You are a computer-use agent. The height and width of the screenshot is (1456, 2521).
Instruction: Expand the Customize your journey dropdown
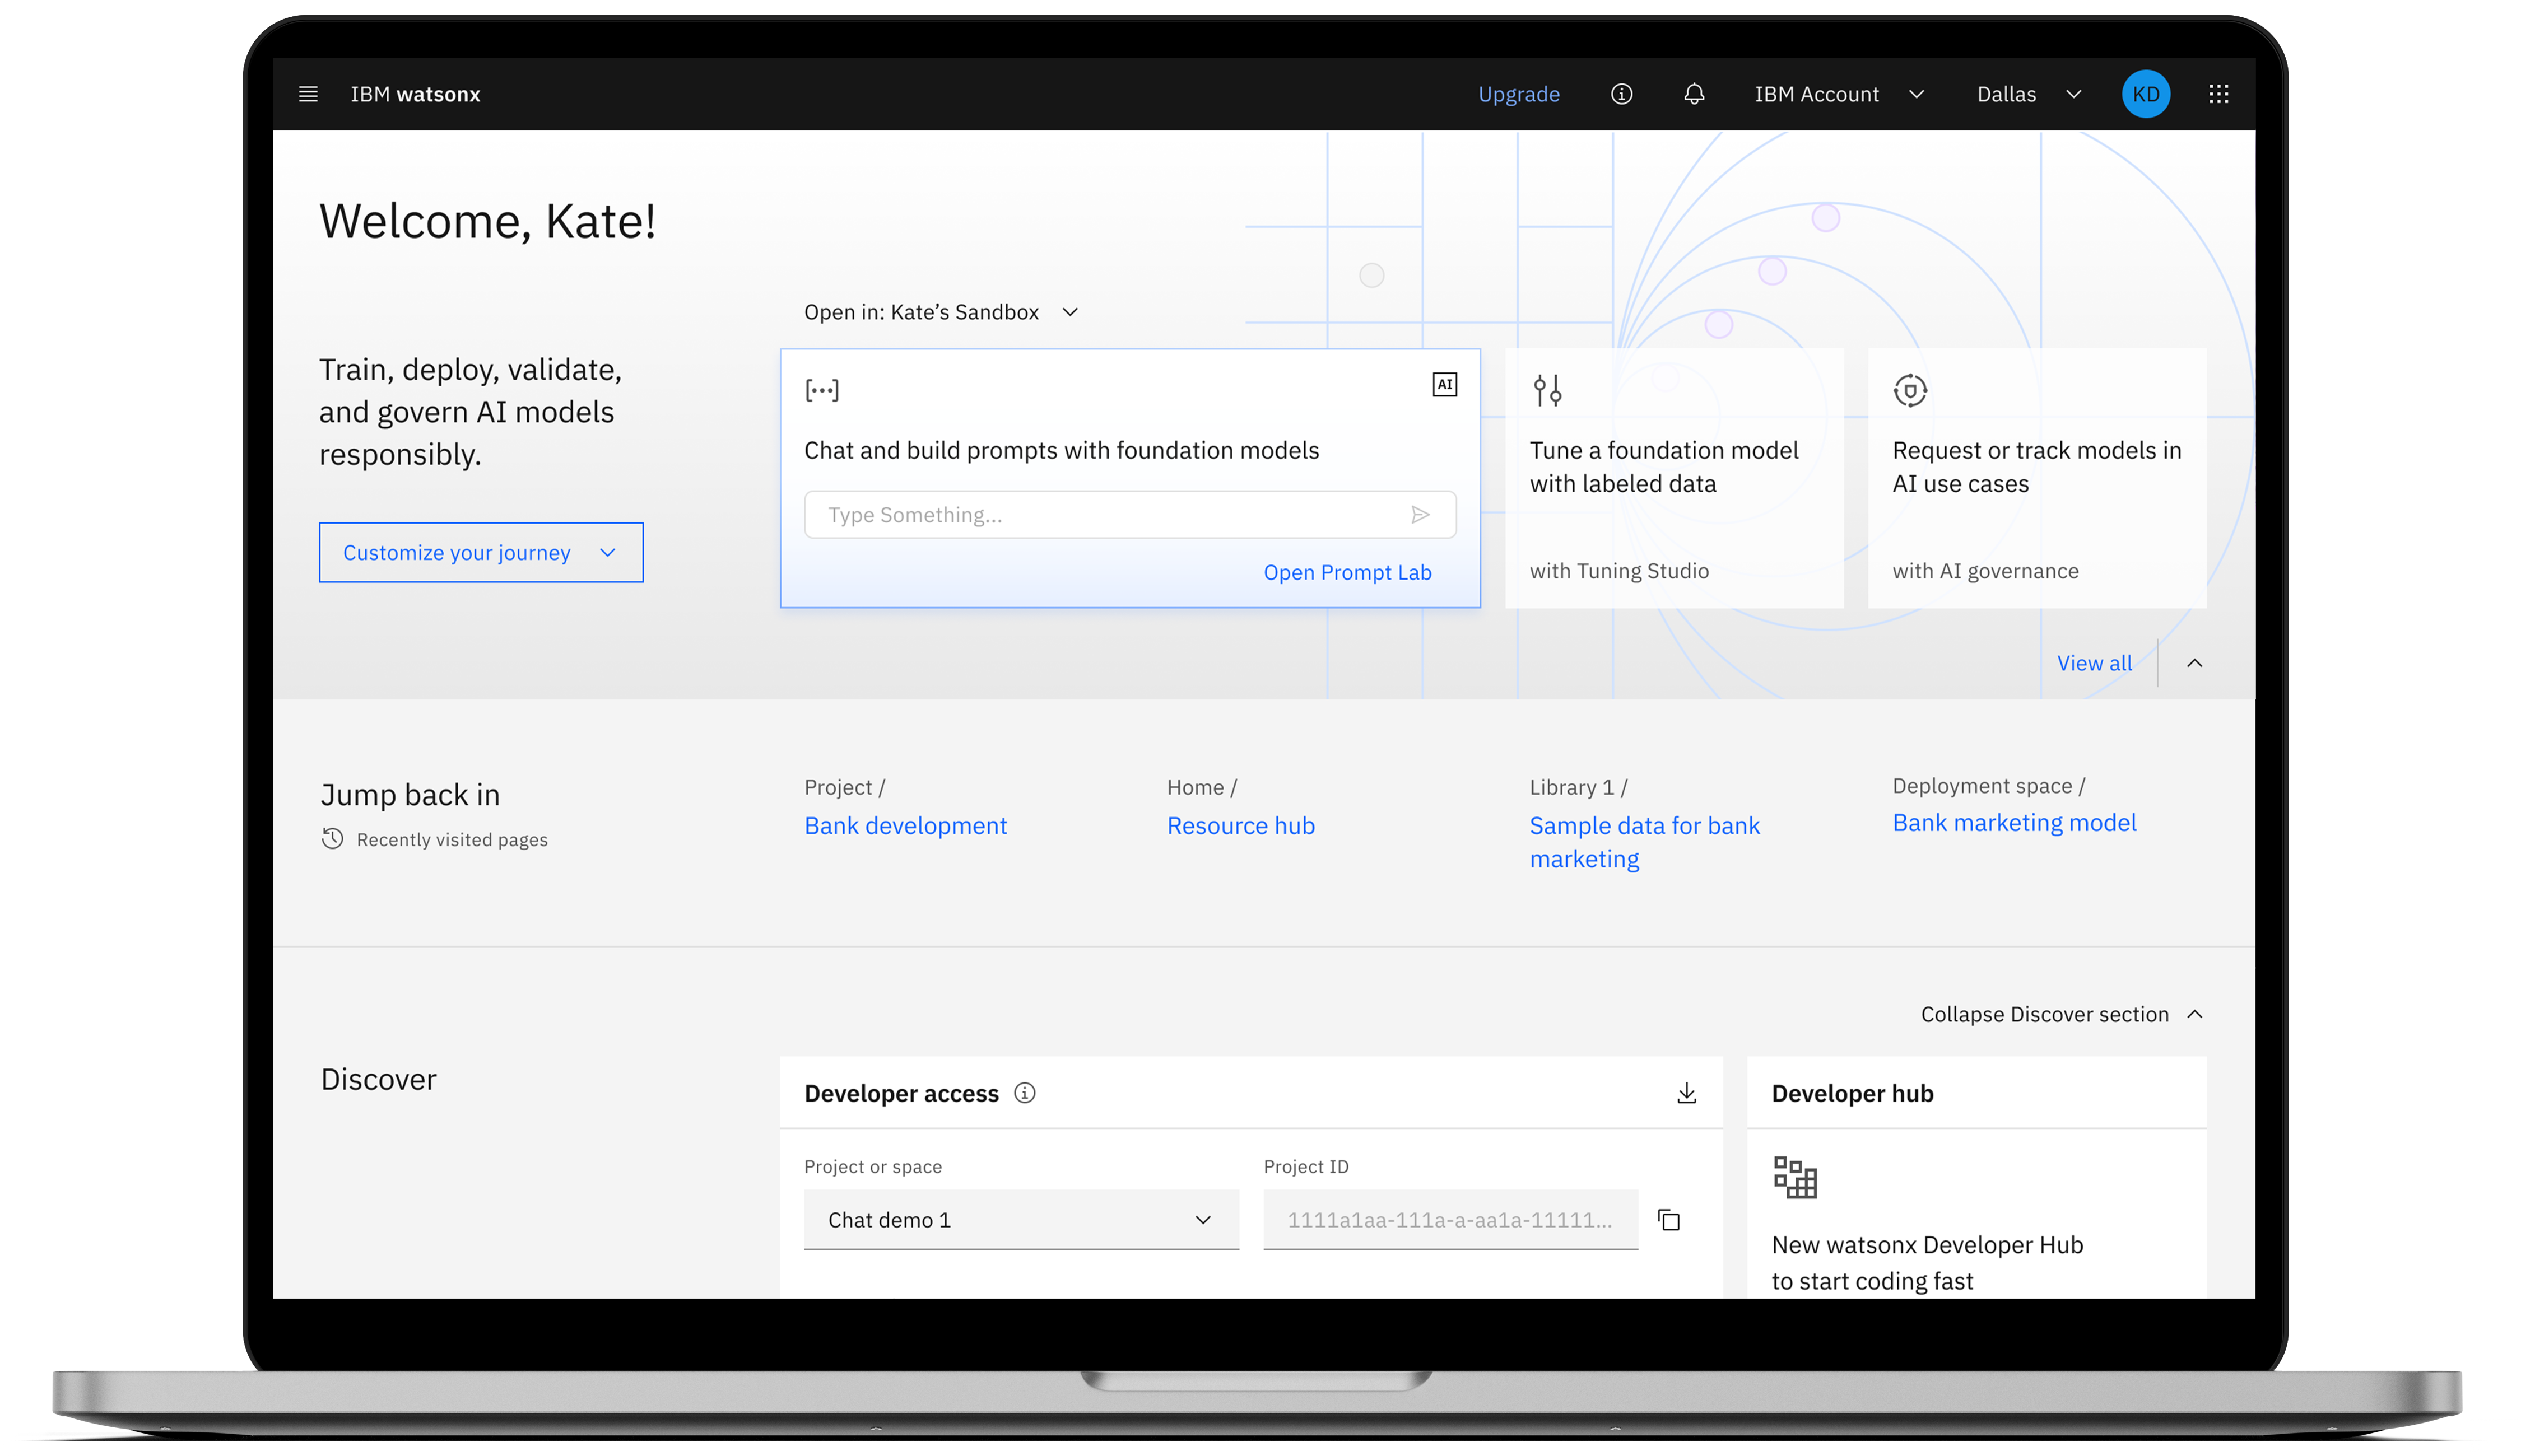(x=480, y=553)
